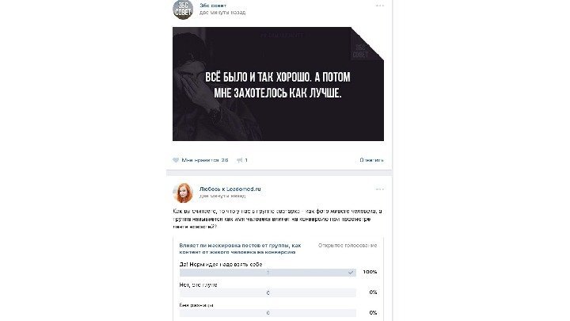Viewport: 570px width, 321px height.
Task: Click the Збс совет watermark on the image corner
Action: (x=361, y=51)
